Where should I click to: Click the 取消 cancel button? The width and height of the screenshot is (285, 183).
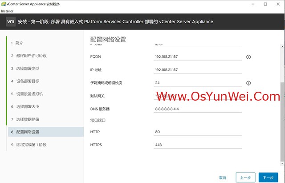coord(223,178)
